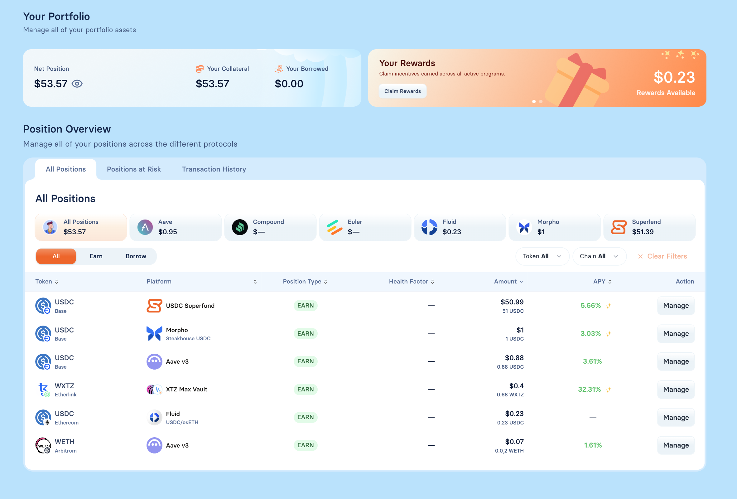
Task: Click the Claim Rewards button
Action: click(402, 91)
